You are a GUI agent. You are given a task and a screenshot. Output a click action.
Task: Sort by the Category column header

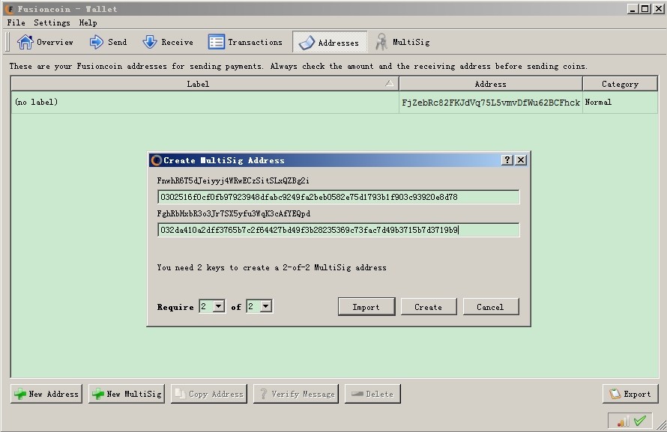click(621, 84)
